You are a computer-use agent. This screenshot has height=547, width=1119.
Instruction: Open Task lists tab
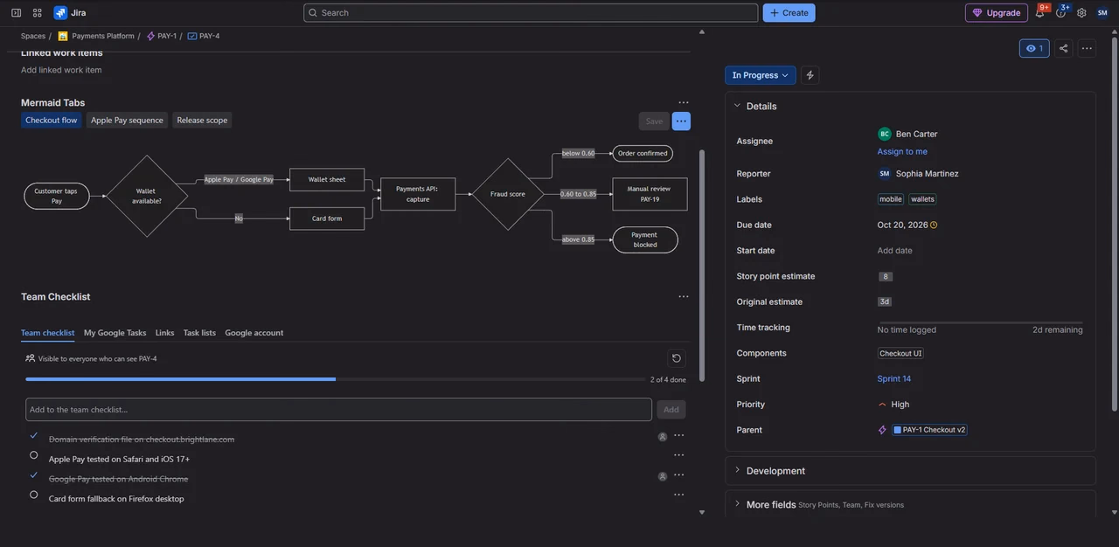tap(199, 333)
